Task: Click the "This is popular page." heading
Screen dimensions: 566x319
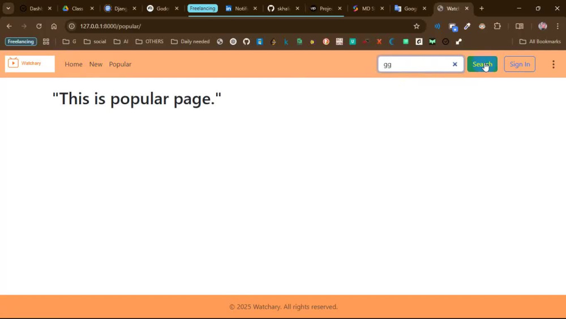Action: (137, 98)
